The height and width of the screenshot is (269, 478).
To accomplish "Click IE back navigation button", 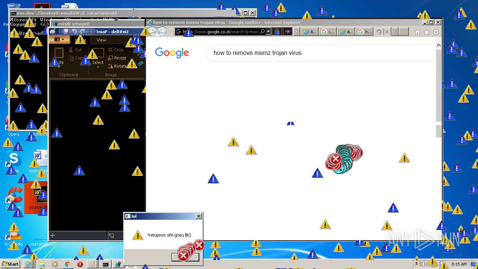I will (152, 32).
